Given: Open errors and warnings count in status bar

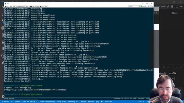Looking at the screenshot, I should (x=34, y=102).
